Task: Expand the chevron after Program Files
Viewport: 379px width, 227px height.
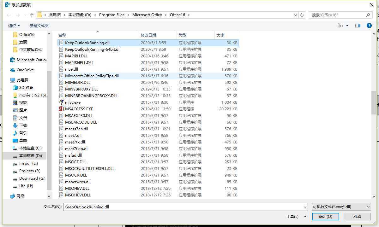Action: (129, 15)
